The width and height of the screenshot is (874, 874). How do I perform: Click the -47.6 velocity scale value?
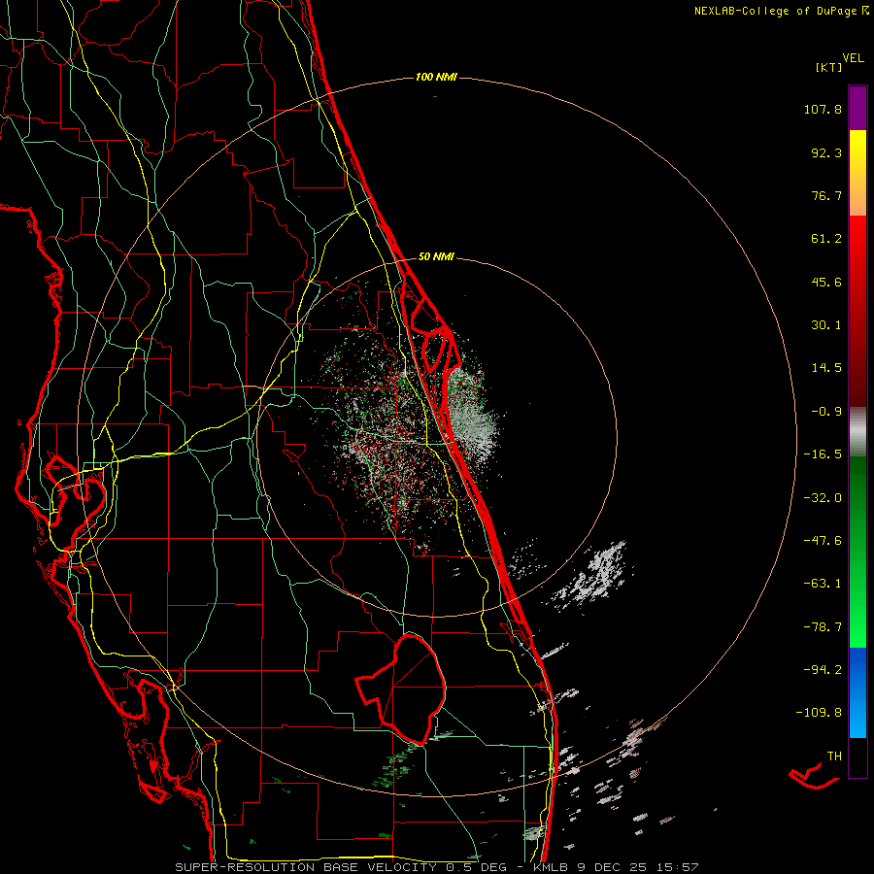(823, 541)
